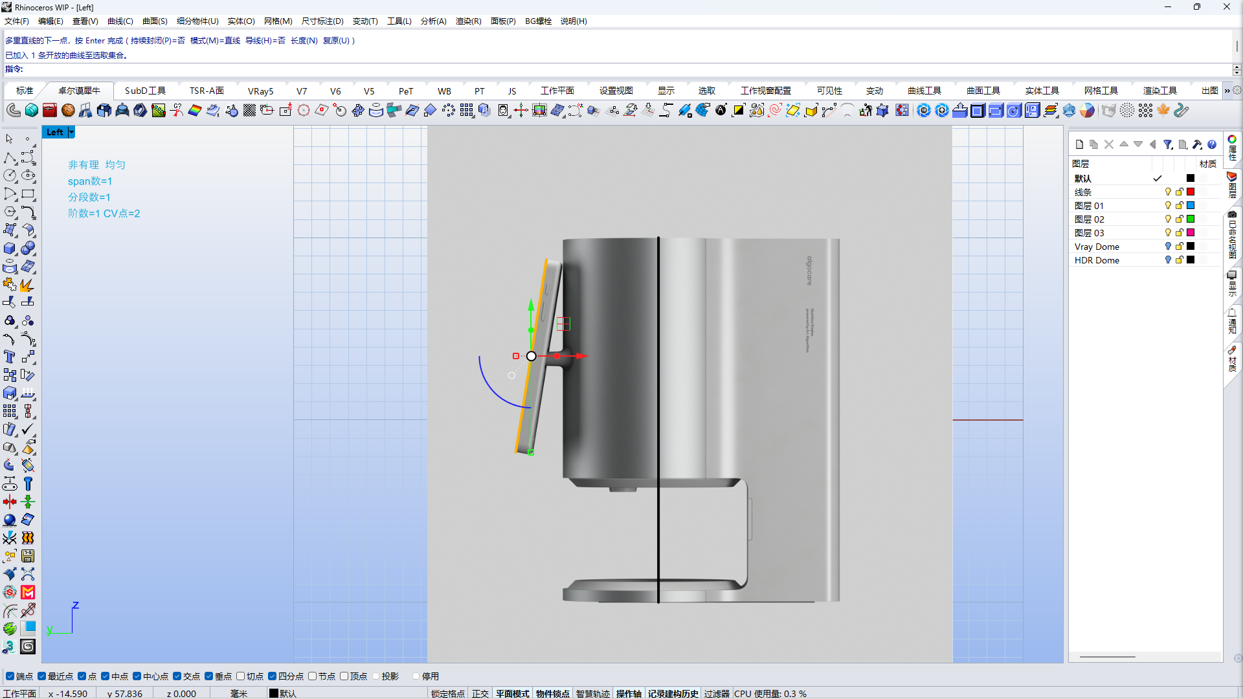Viewport: 1243px width, 699px height.
Task: Toggle visibility bulb of 图层 02
Action: [1168, 219]
